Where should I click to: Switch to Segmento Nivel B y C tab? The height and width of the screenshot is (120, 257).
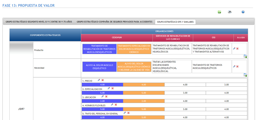click(39, 22)
